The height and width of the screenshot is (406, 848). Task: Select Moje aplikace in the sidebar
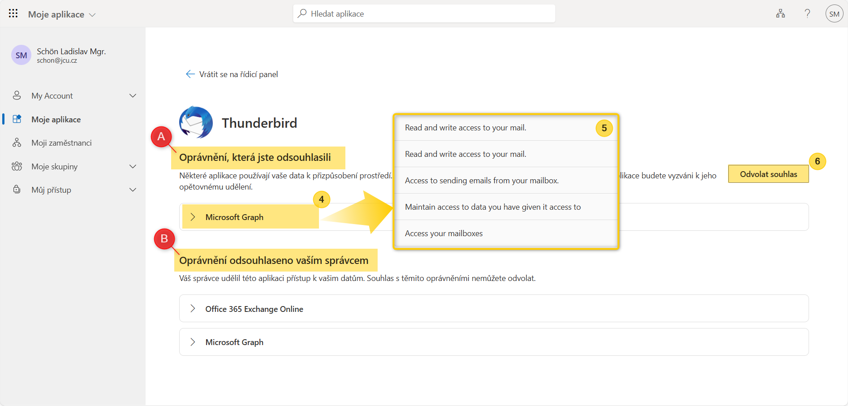tap(56, 120)
